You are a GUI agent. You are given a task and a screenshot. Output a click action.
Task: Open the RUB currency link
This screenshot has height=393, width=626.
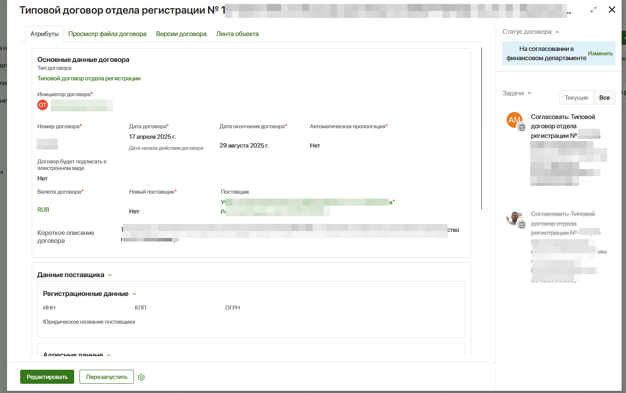tap(43, 209)
